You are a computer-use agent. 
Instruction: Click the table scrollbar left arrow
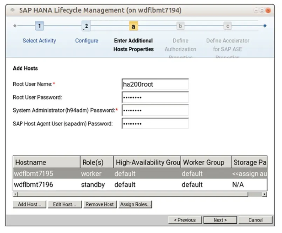15,194
